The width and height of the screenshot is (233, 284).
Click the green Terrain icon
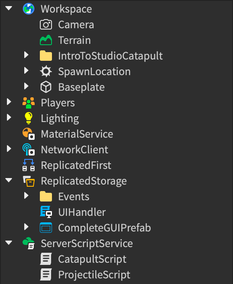point(46,40)
